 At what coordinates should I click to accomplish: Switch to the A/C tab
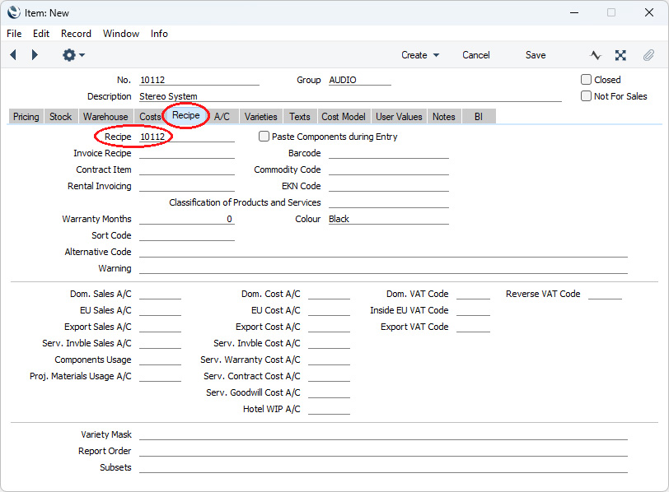coord(222,117)
